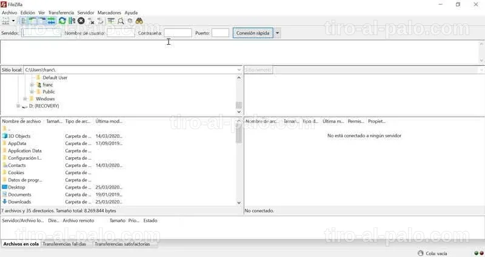Click the queue status icon beside Cola: vacía
This screenshot has width=485, height=257.
click(x=420, y=253)
